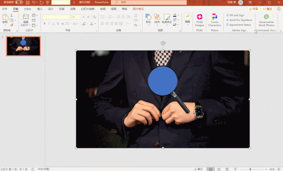283x171 pixels.
Task: Start slideshow from beginning icon in title bar
Action: coord(47,3)
